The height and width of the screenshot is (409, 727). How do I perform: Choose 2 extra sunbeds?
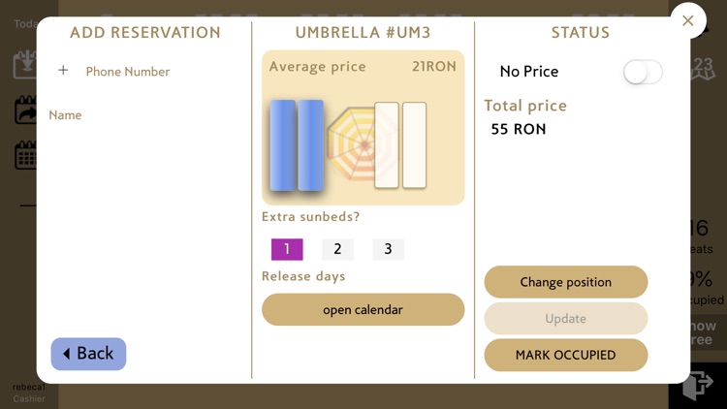point(337,249)
